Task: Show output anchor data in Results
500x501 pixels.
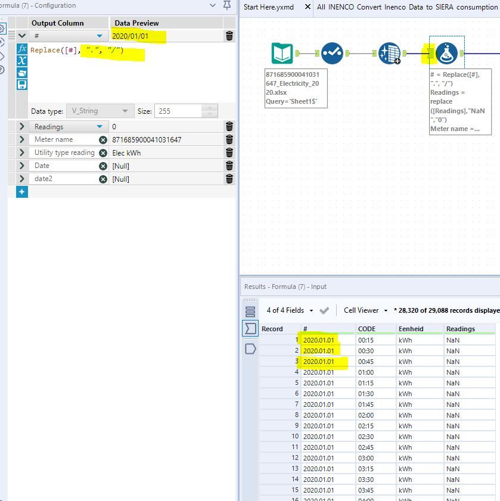Action: 250,348
